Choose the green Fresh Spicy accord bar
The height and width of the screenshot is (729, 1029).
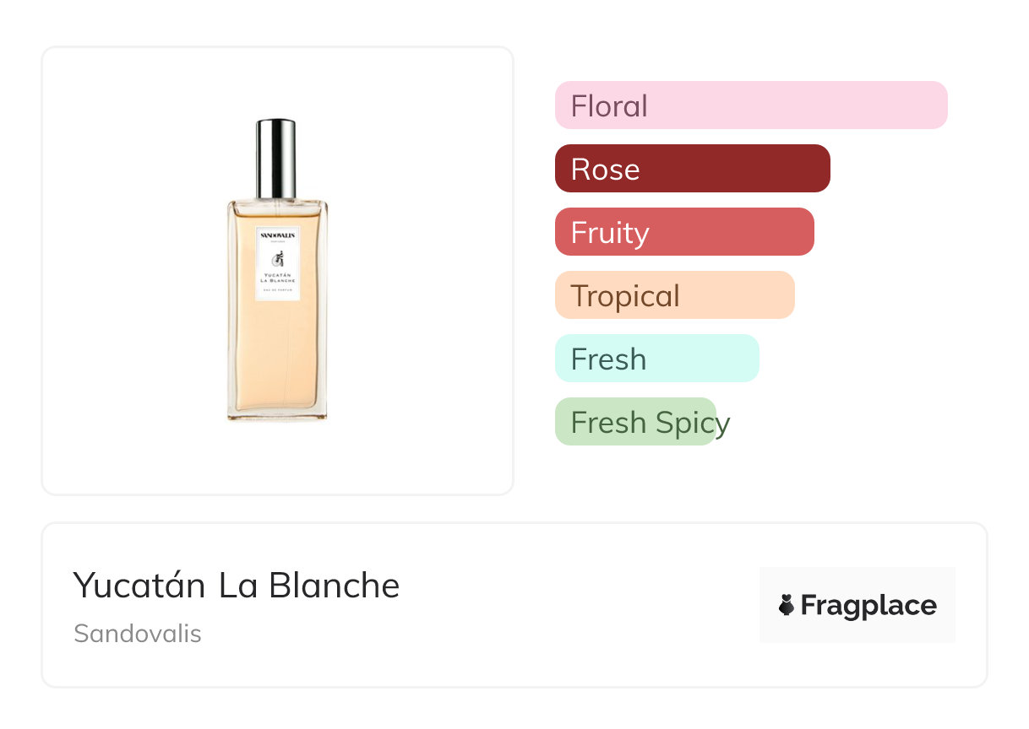[635, 422]
